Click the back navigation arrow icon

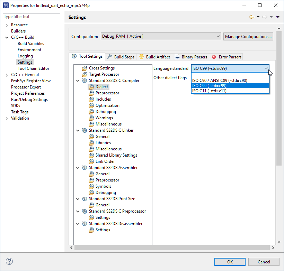(x=252, y=17)
